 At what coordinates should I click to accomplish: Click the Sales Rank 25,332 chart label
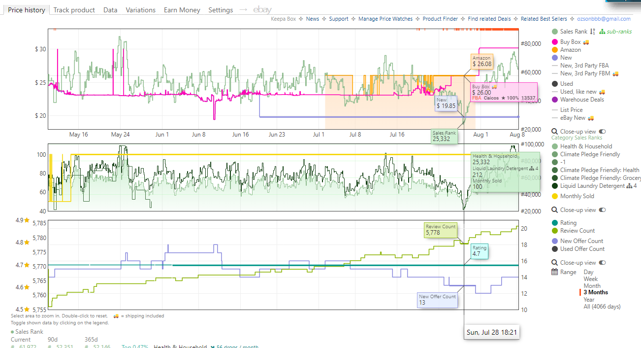tap(444, 136)
